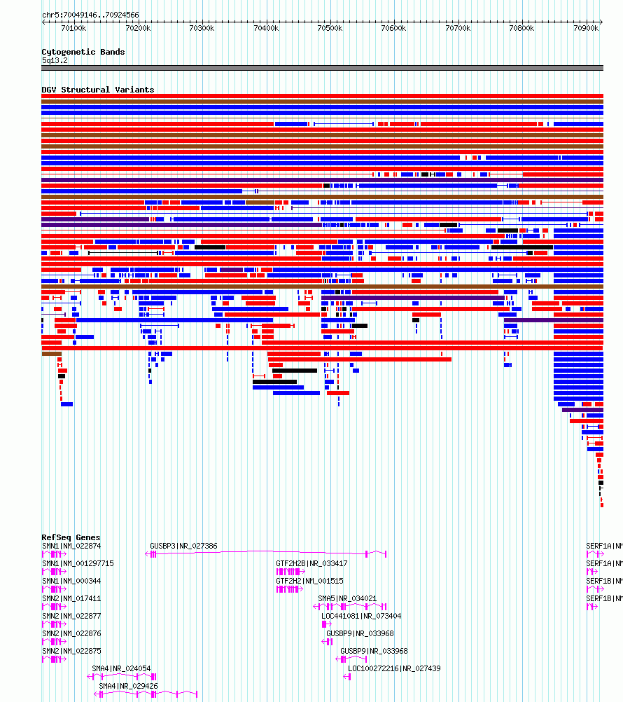Select the SMA4|NR_024054 gene glyph
The height and width of the screenshot is (702, 623).
click(x=122, y=677)
